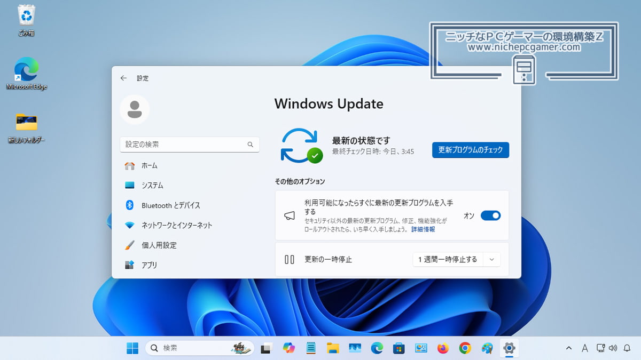Screen dimensions: 641x360
Task: Click the IME input mode A indicator
Action: coord(585,348)
